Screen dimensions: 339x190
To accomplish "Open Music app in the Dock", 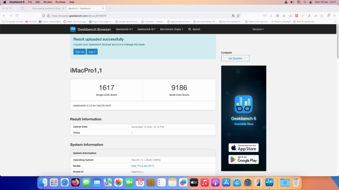I will pos(205,182).
